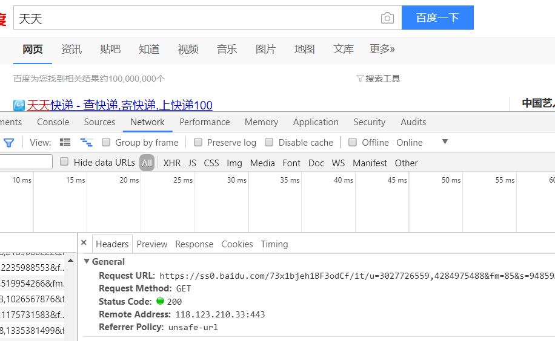Switch to Security tab
Image resolution: width=555 pixels, height=341 pixels.
coord(370,122)
